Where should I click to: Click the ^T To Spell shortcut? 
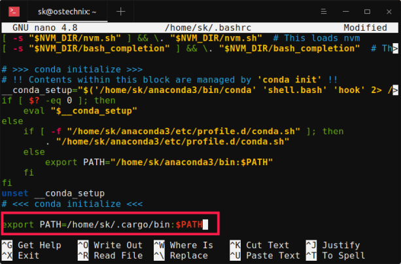click(x=336, y=255)
